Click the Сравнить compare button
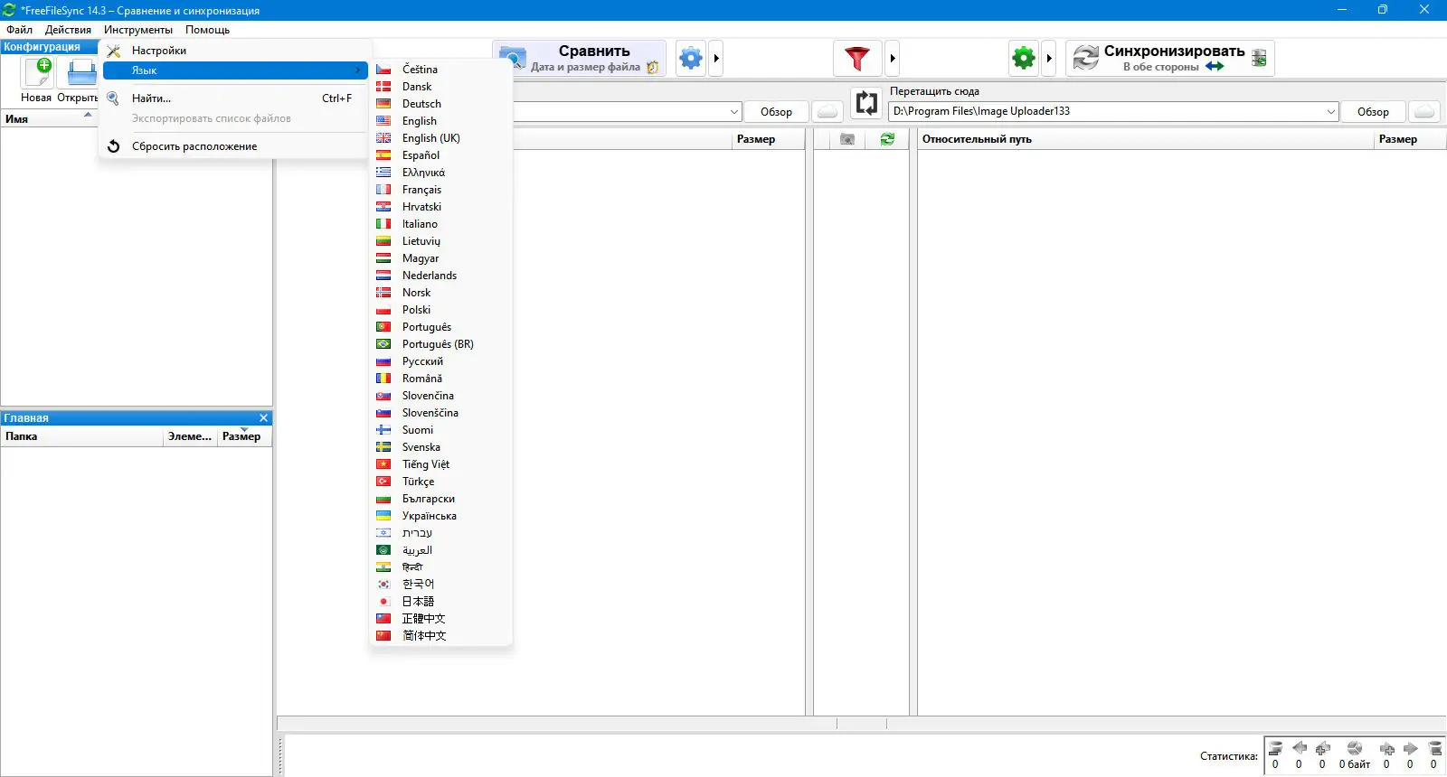The image size is (1447, 777). pyautogui.click(x=579, y=59)
